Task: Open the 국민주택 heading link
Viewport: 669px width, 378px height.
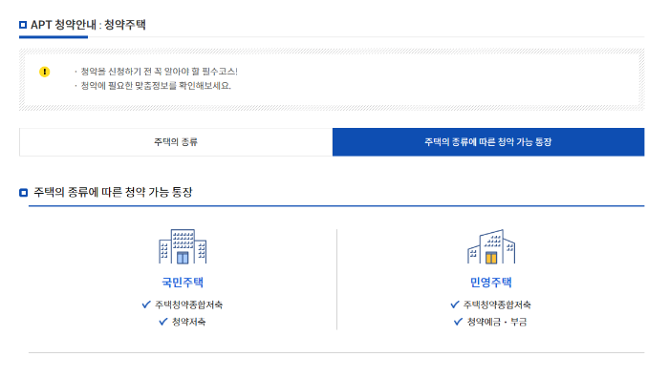Action: tap(183, 283)
